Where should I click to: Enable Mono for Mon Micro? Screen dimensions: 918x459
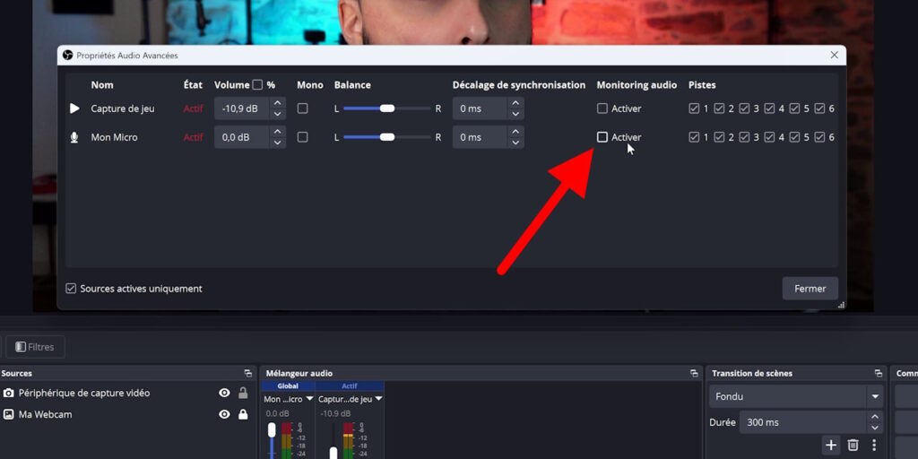click(303, 137)
